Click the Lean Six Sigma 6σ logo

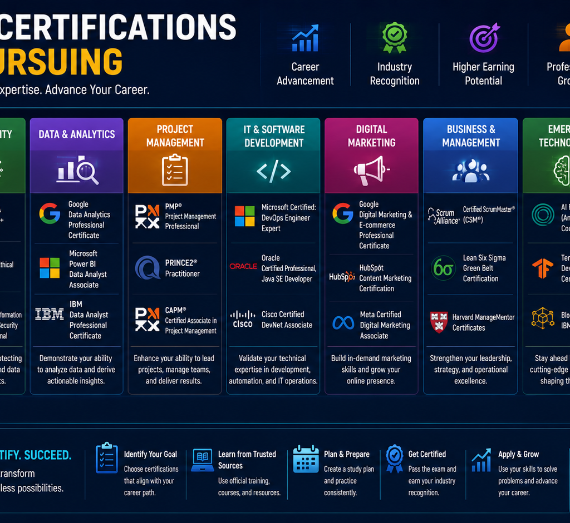443,268
